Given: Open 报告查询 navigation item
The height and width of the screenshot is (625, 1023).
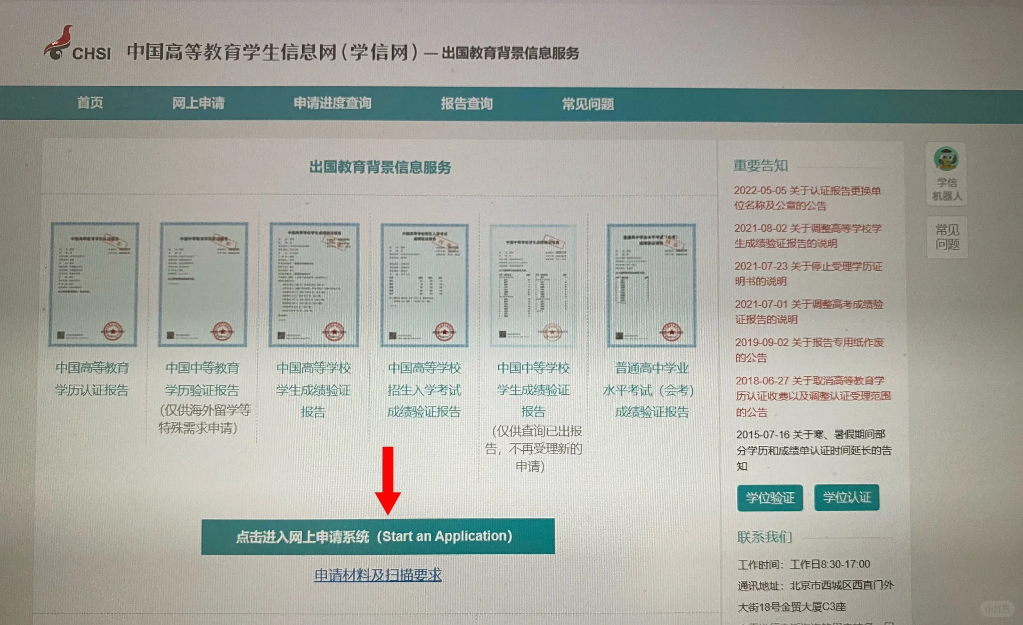Looking at the screenshot, I should coord(466,103).
